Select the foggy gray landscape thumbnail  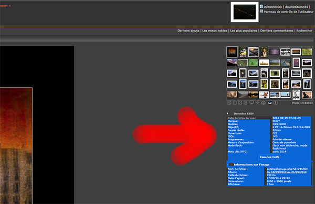(x=243, y=95)
